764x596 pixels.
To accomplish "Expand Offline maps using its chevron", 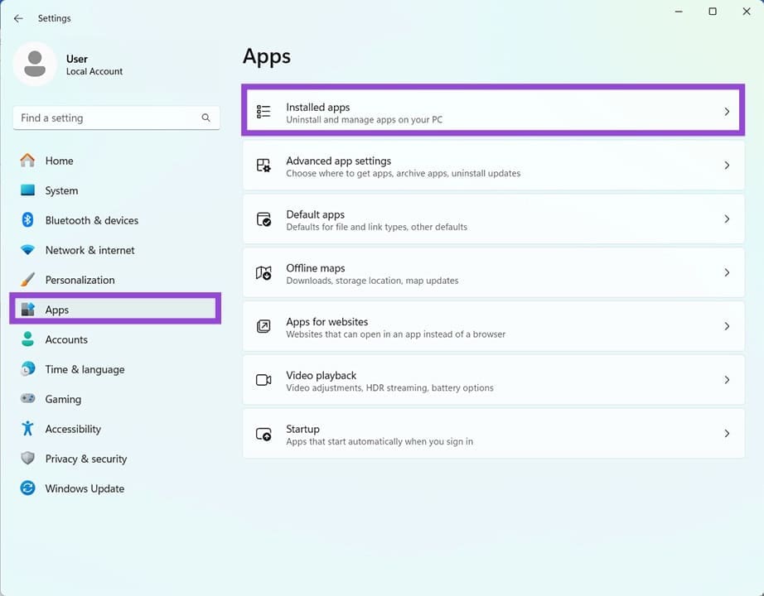I will click(x=727, y=272).
